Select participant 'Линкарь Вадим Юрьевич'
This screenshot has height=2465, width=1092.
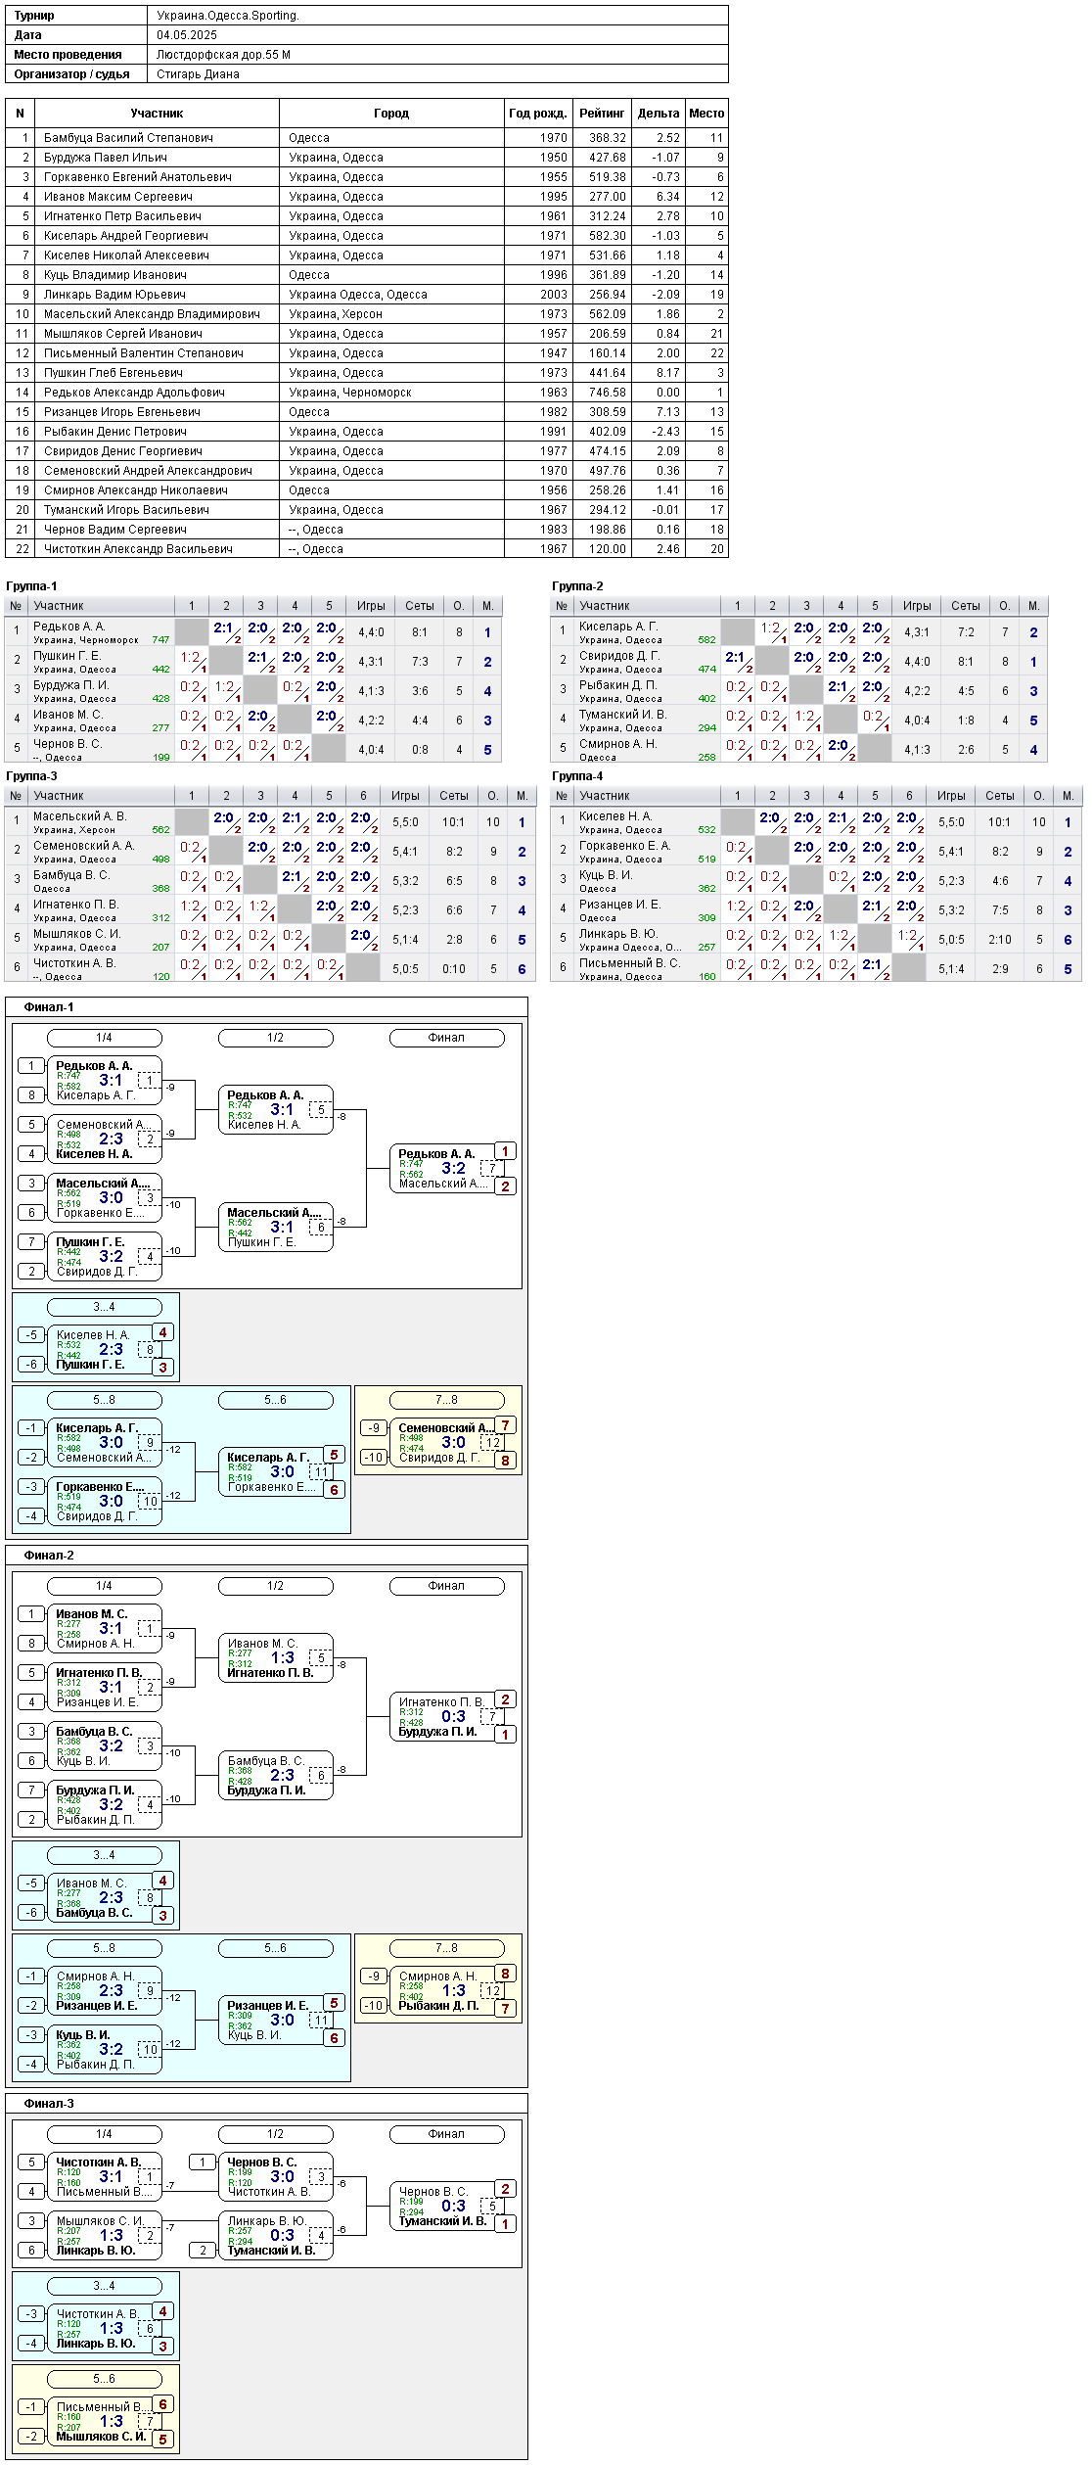[114, 295]
